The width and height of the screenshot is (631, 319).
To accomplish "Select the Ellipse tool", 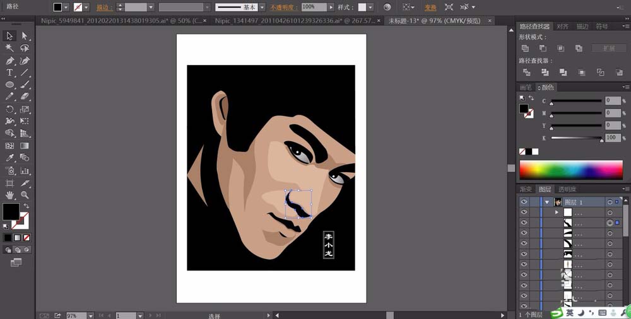I will pos(9,85).
